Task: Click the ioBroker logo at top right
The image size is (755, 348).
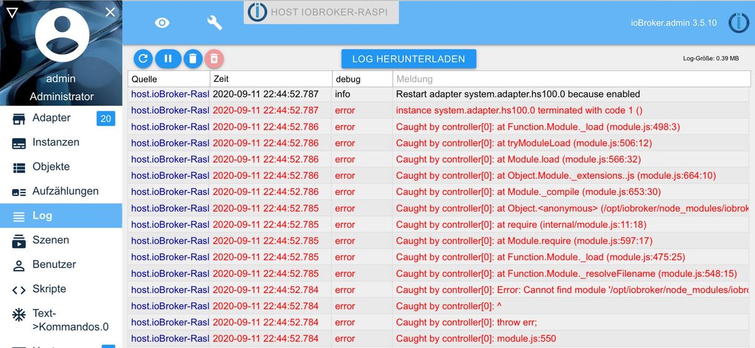Action: [738, 23]
